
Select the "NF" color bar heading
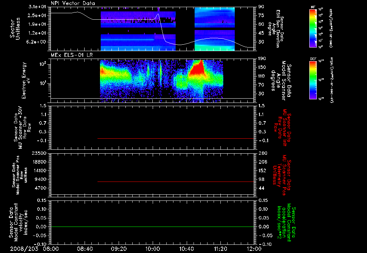click(x=313, y=7)
